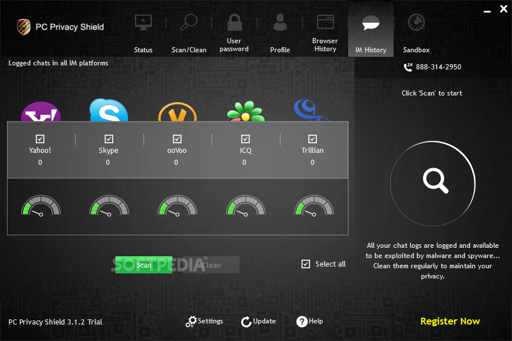Image resolution: width=512 pixels, height=341 pixels.
Task: Start the green Scan button
Action: click(144, 265)
